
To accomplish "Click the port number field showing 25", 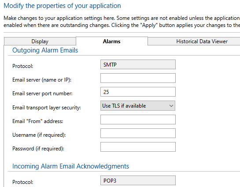I will [x=138, y=92].
